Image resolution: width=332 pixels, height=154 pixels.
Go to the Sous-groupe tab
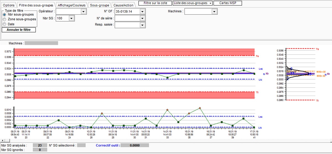tap(100, 5)
